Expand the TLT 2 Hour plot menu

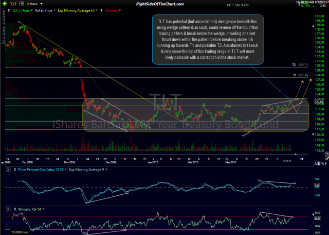[x=31, y=10]
